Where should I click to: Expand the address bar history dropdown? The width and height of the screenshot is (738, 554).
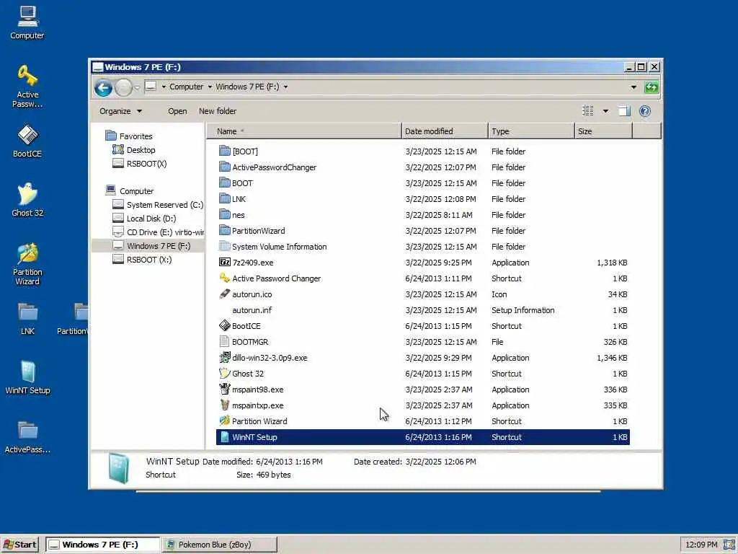(x=633, y=87)
